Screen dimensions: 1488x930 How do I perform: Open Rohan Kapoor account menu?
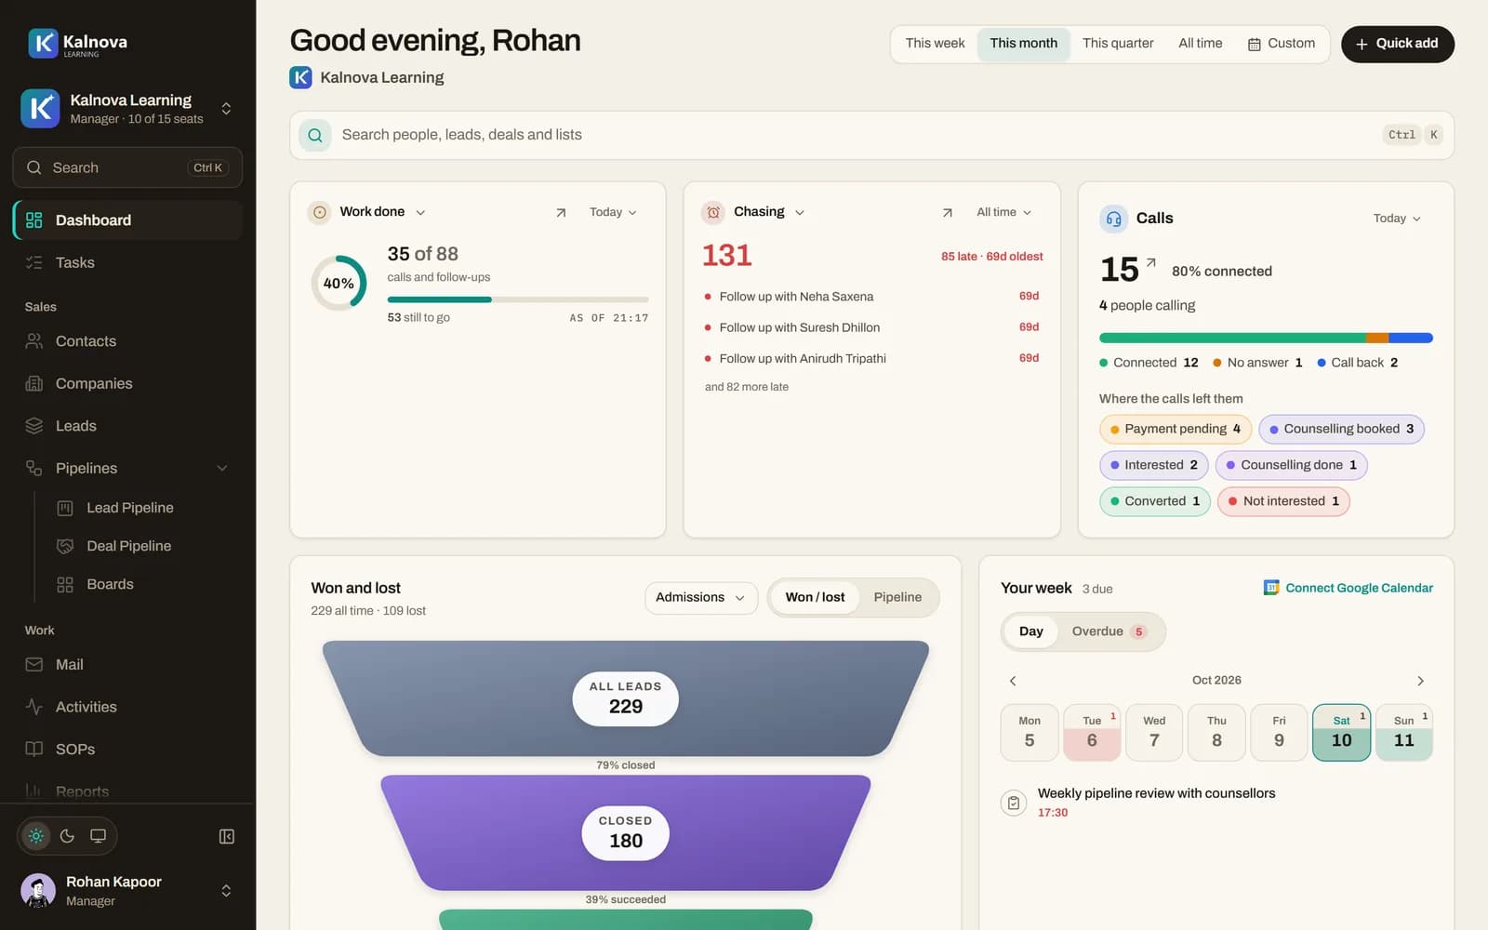pos(127,891)
